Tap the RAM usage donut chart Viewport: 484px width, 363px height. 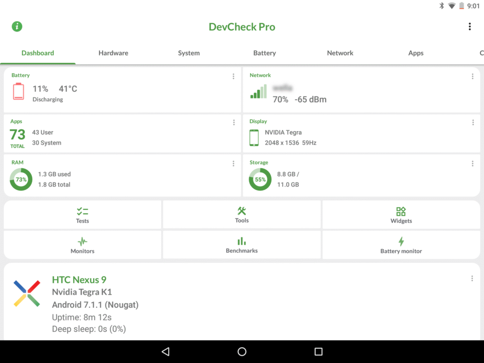[x=20, y=180]
